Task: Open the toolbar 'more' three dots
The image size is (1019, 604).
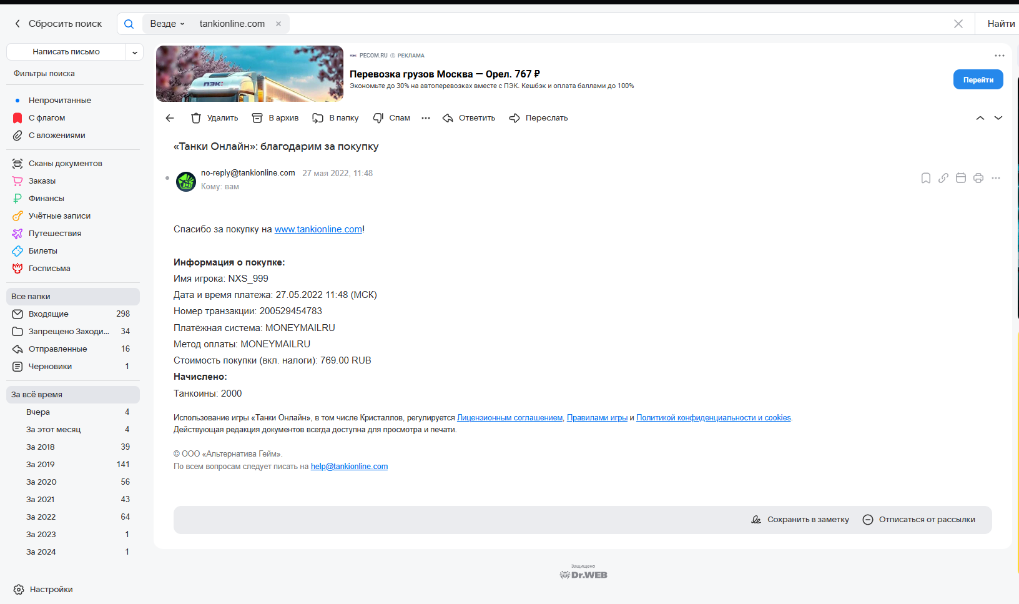Action: tap(426, 118)
